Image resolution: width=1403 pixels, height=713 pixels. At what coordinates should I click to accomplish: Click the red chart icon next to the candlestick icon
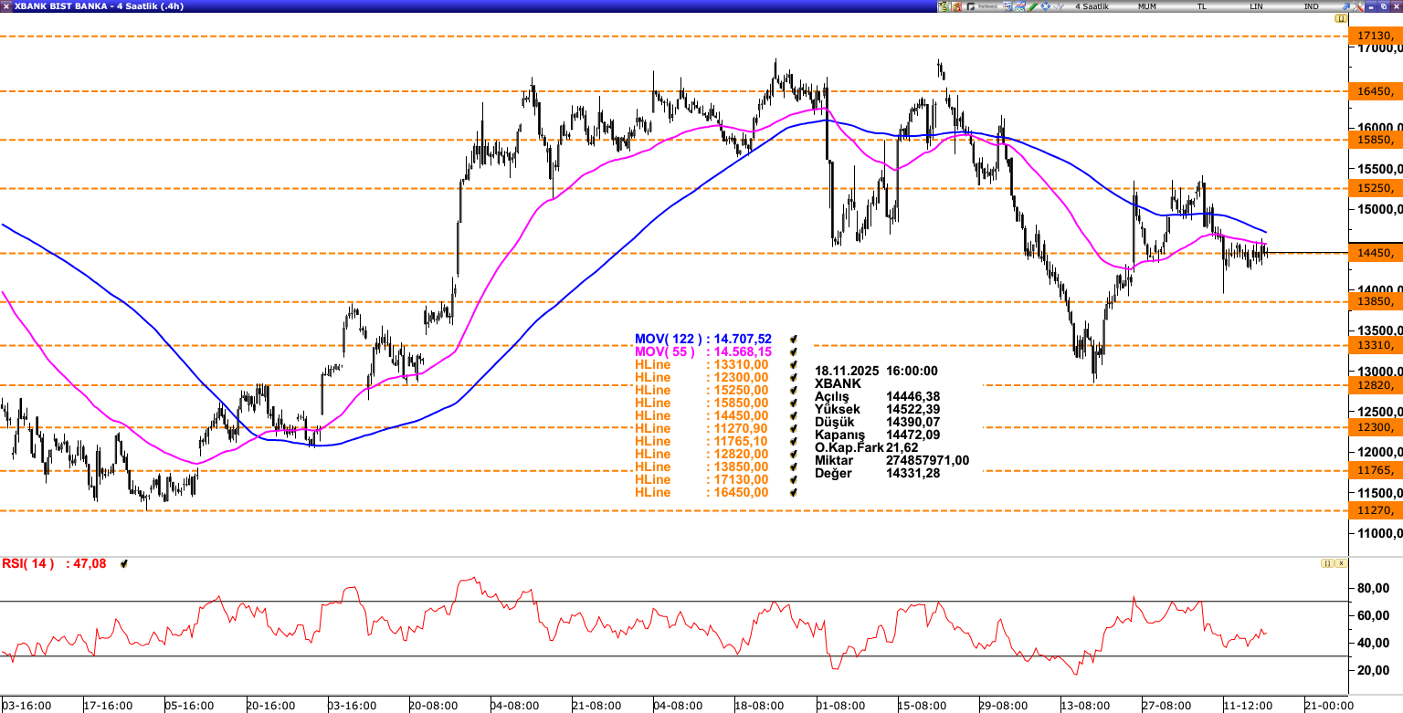[955, 5]
